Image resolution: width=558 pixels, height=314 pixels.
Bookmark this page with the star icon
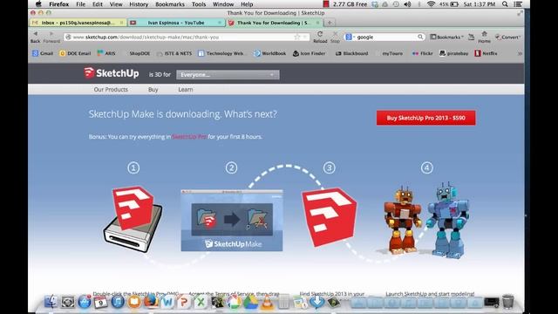pyautogui.click(x=296, y=37)
